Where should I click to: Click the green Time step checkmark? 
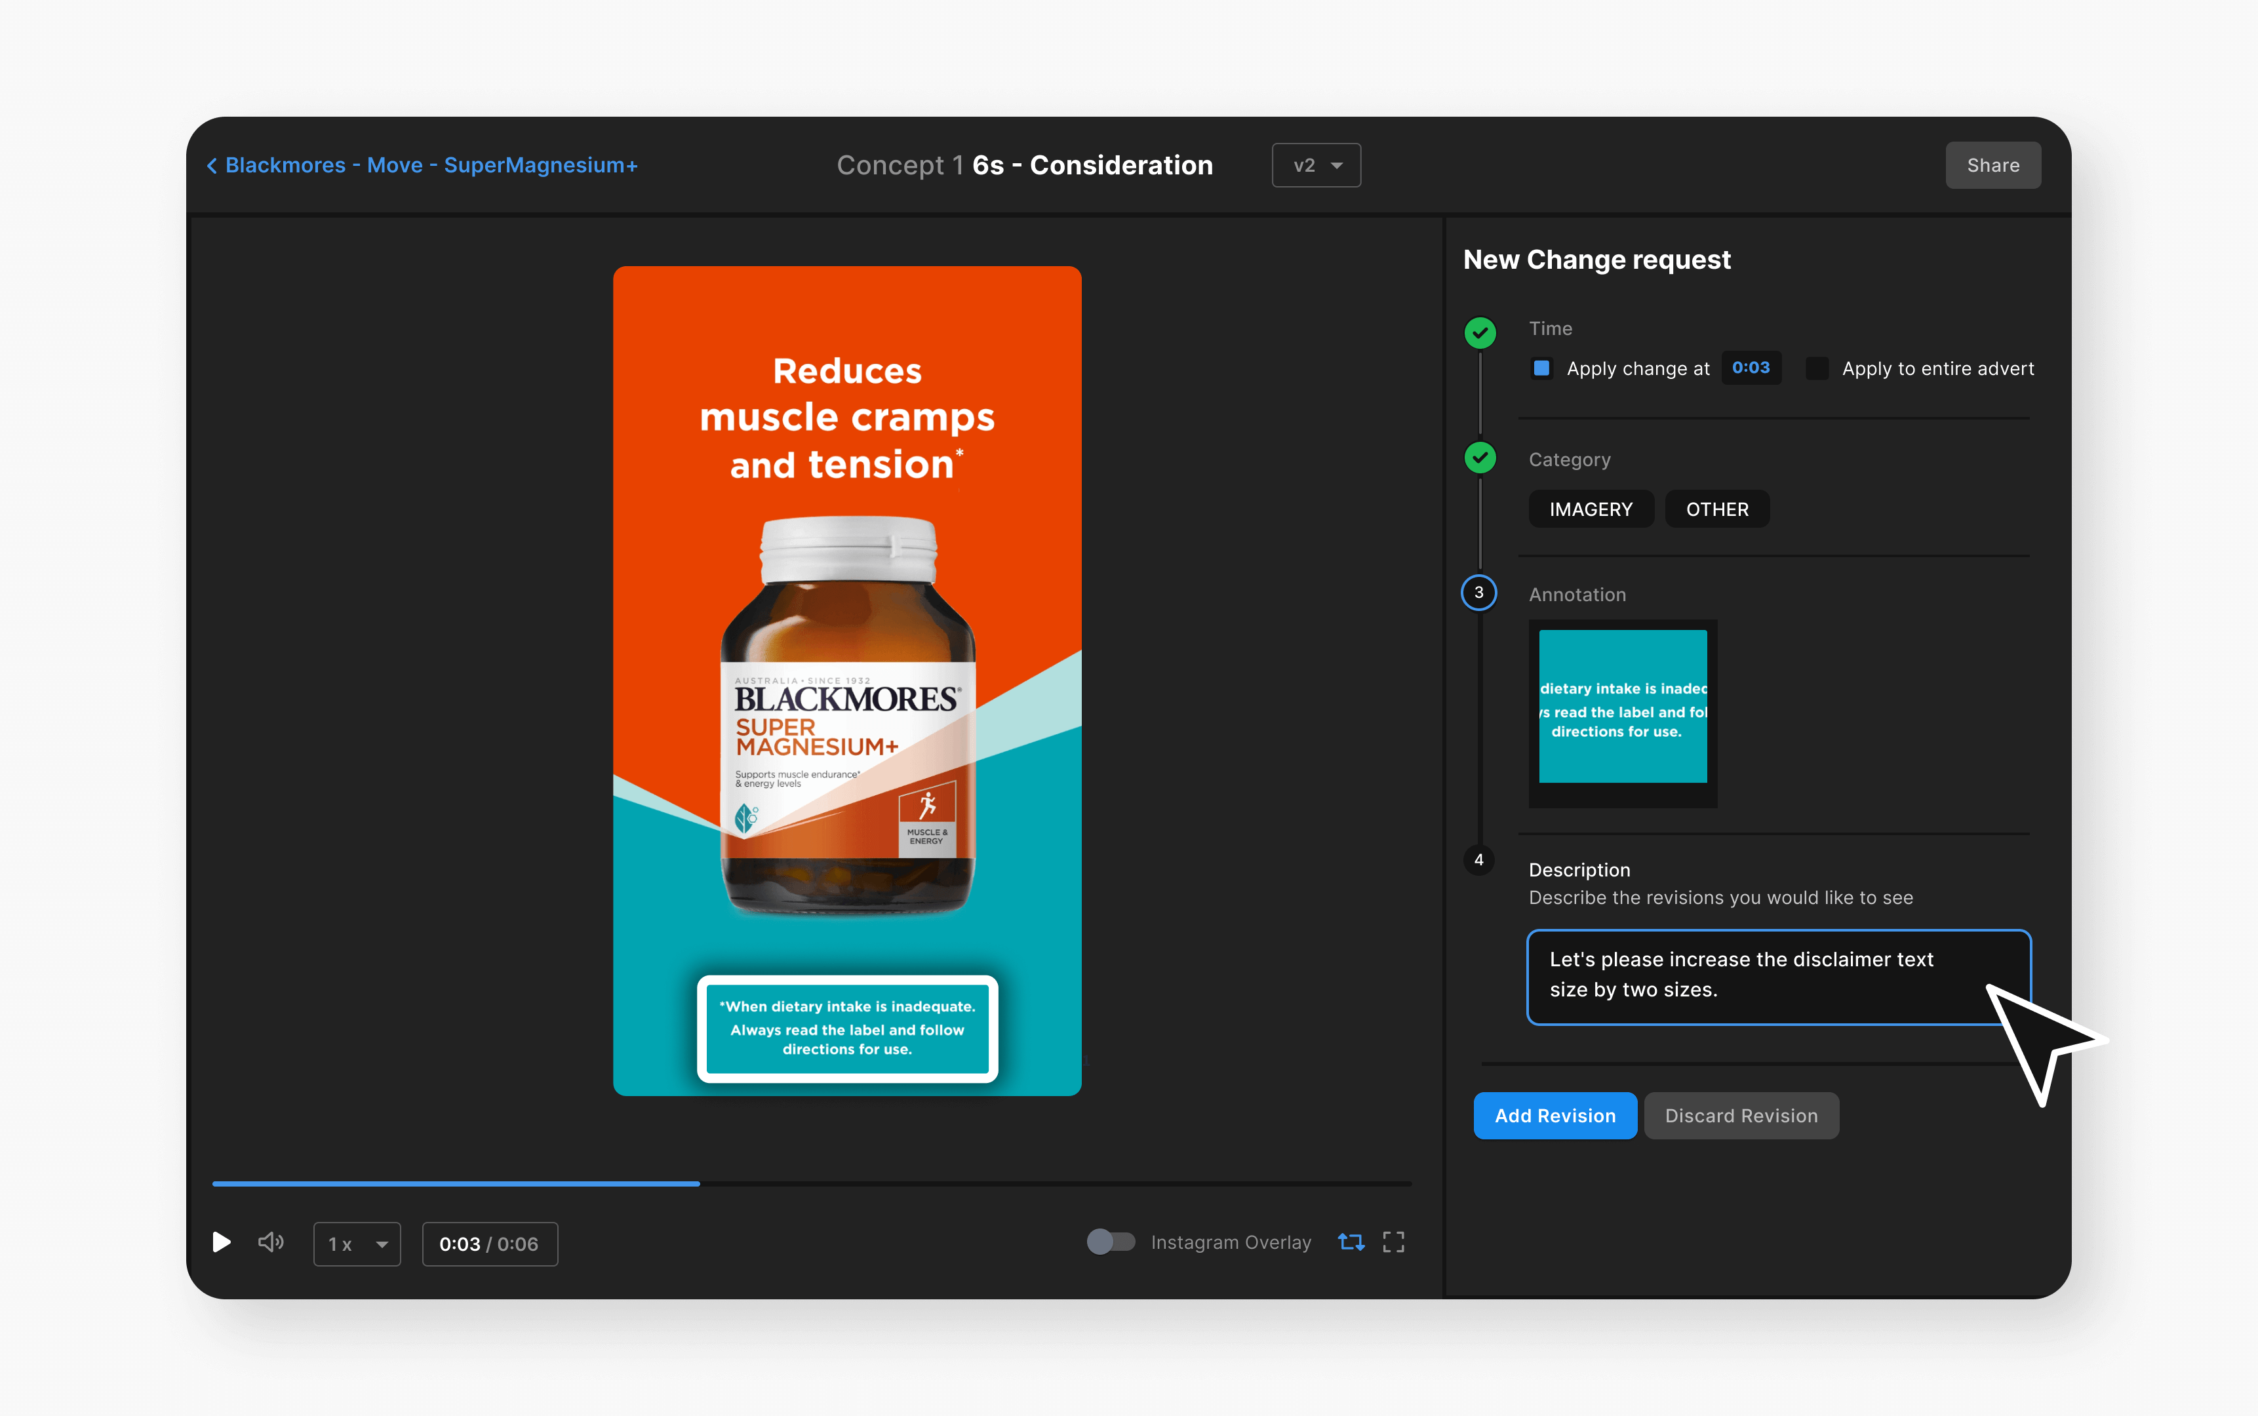1480,332
